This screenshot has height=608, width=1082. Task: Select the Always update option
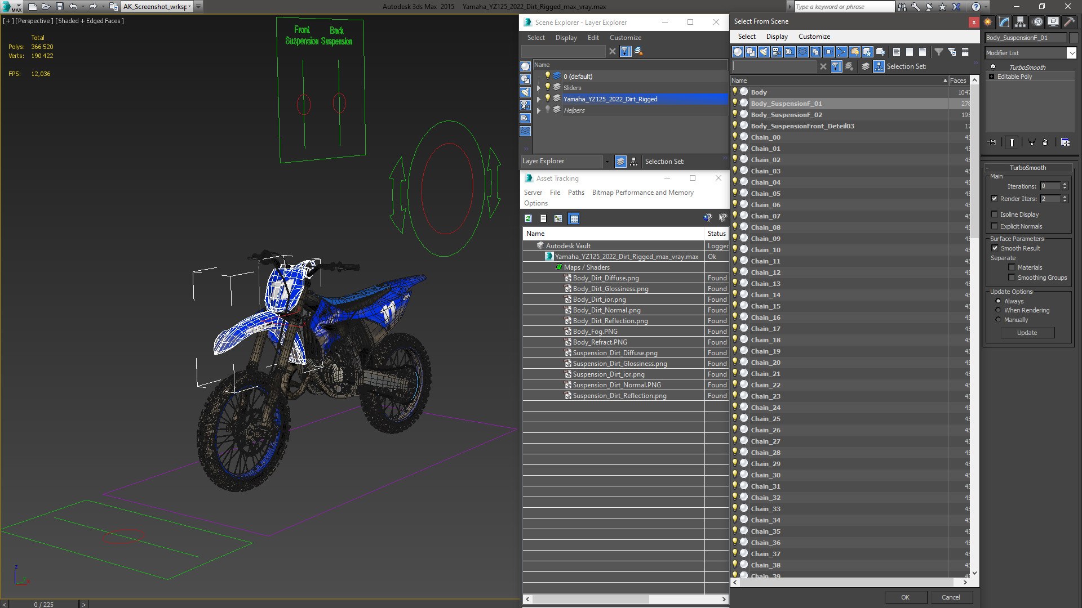tap(998, 301)
